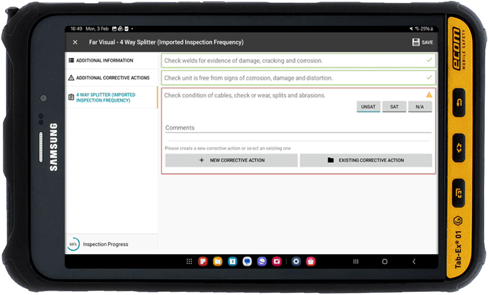Select the 4 Way Splitter section
Image resolution: width=488 pixels, height=295 pixels.
click(x=111, y=98)
